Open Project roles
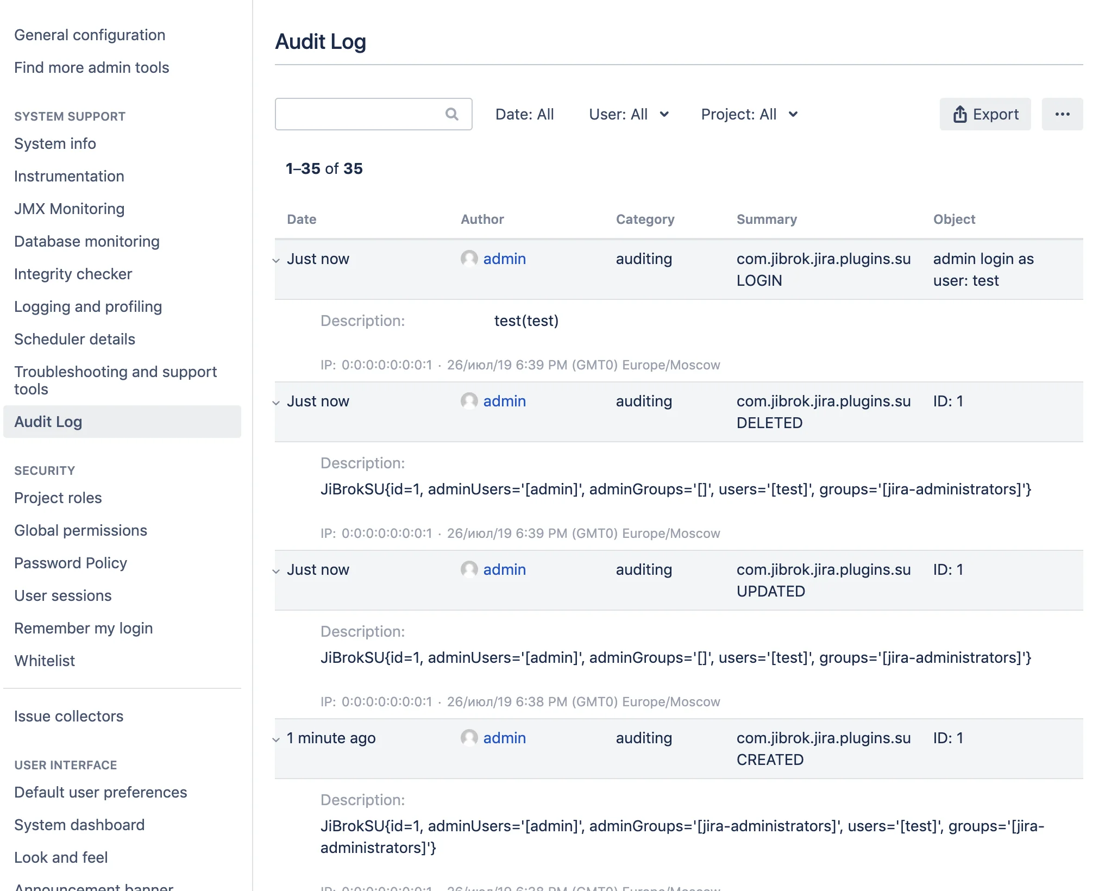The width and height of the screenshot is (1105, 891). 58,498
